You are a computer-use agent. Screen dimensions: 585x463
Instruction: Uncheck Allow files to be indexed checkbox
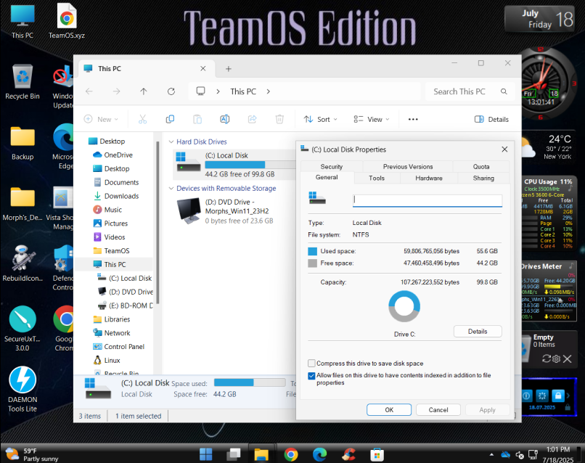311,376
